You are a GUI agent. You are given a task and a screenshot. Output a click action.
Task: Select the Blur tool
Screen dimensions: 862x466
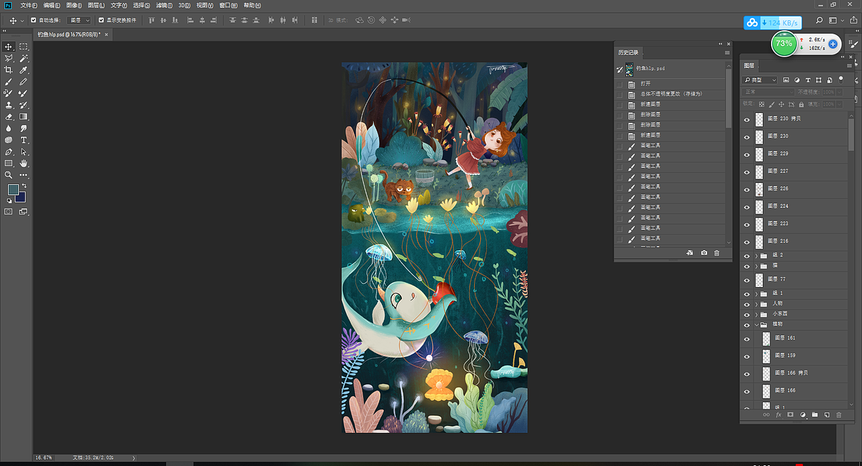pyautogui.click(x=9, y=128)
